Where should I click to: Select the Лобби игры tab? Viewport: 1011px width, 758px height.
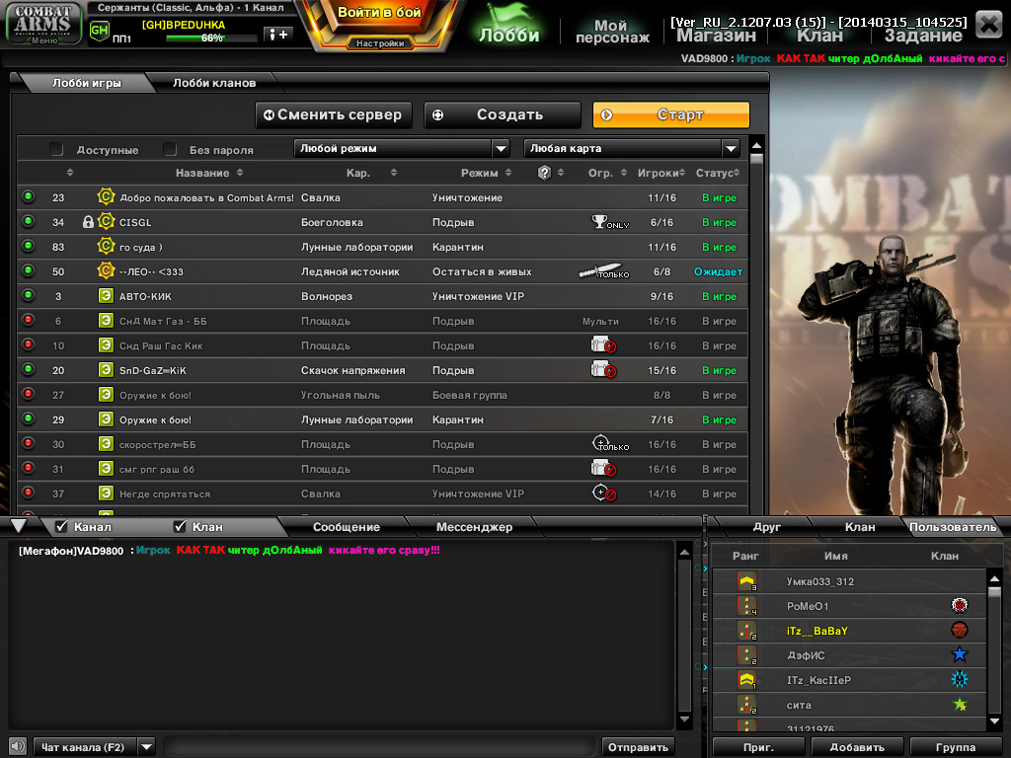click(x=87, y=83)
